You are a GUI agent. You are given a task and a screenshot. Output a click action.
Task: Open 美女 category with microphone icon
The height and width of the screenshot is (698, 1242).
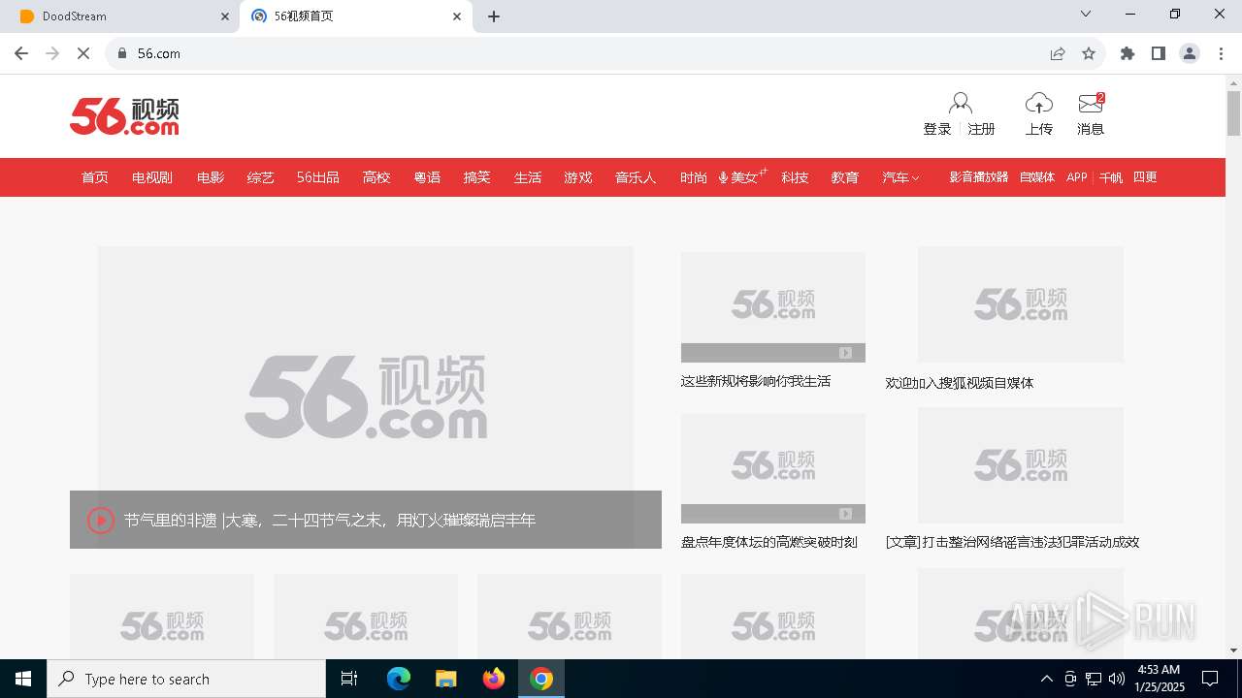742,177
